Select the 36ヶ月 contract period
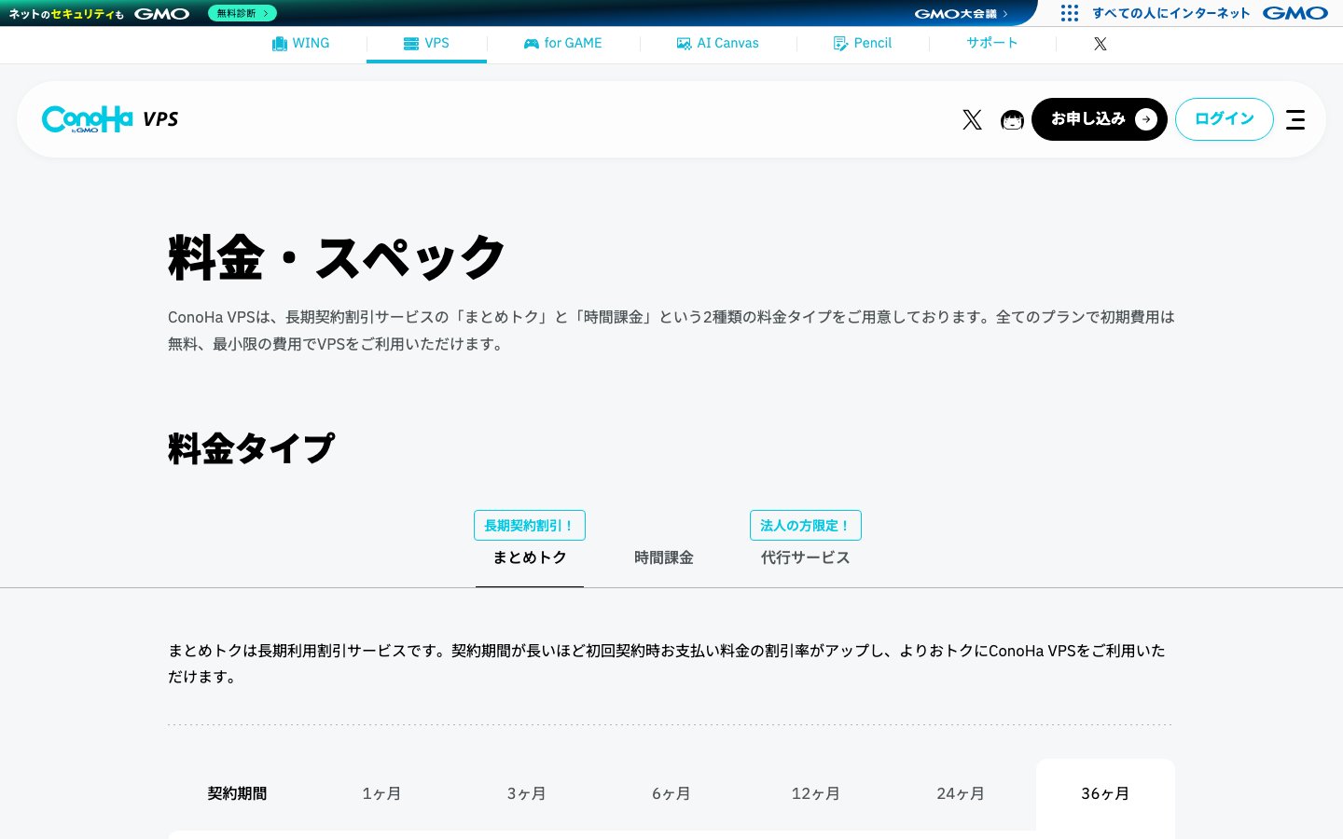This screenshot has height=839, width=1343. 1105,793
